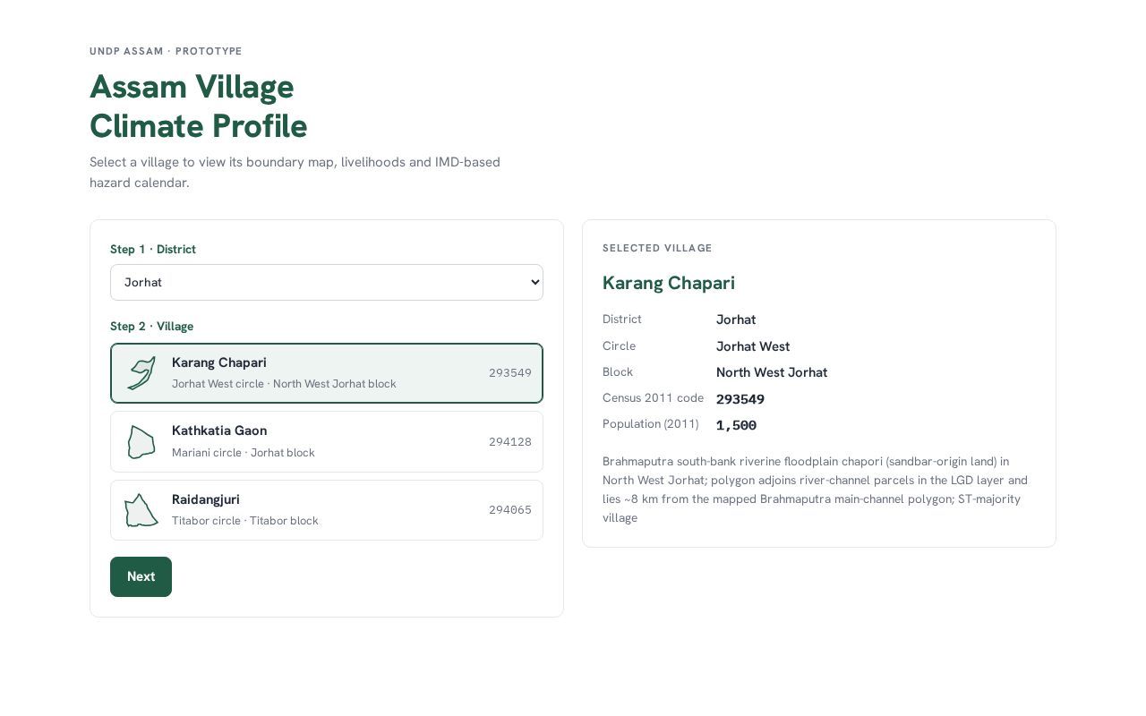
Task: Click the Census 2011 code value in details
Action: pyautogui.click(x=740, y=399)
